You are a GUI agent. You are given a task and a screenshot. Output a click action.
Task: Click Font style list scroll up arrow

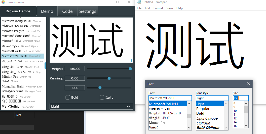(226, 104)
